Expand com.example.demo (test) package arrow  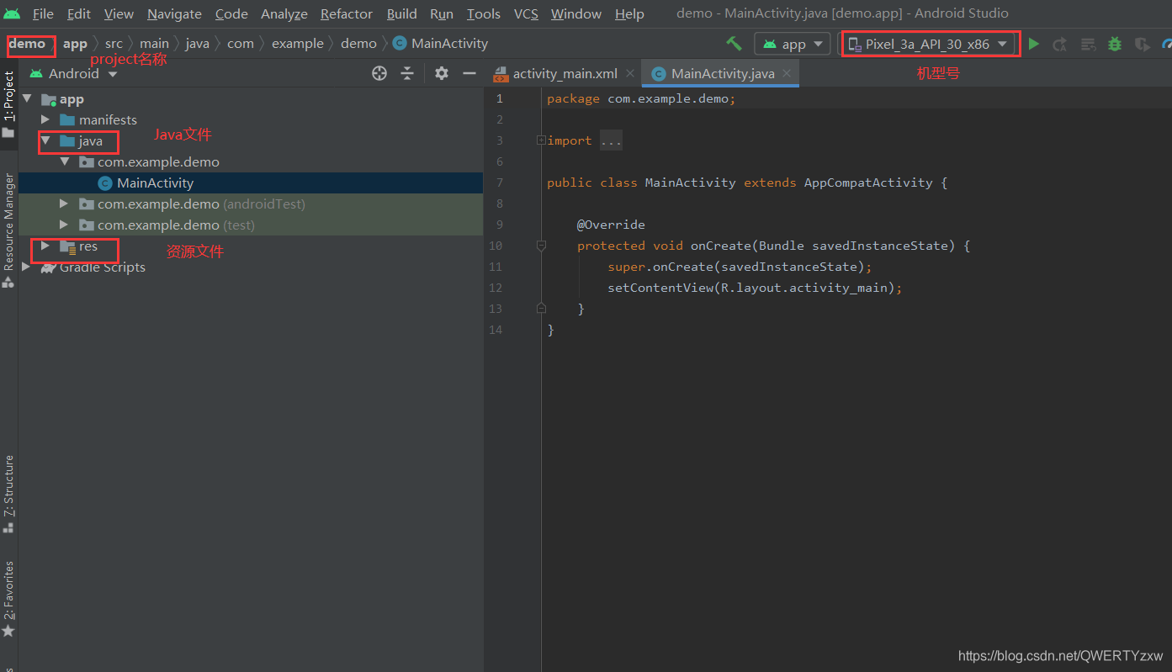[64, 225]
